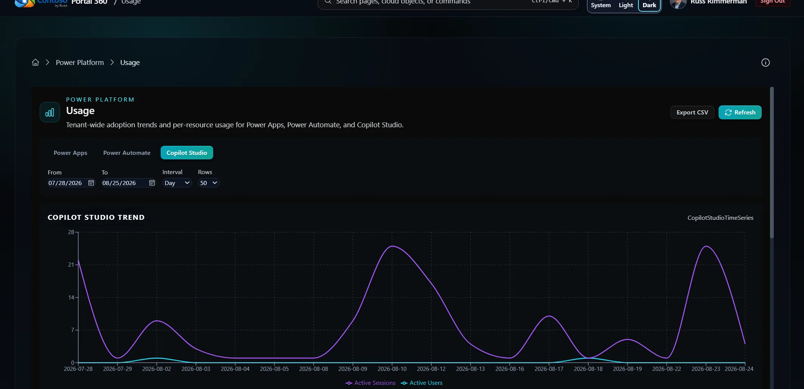Click the Sign Out button
The image size is (804, 389).
coord(772,2)
